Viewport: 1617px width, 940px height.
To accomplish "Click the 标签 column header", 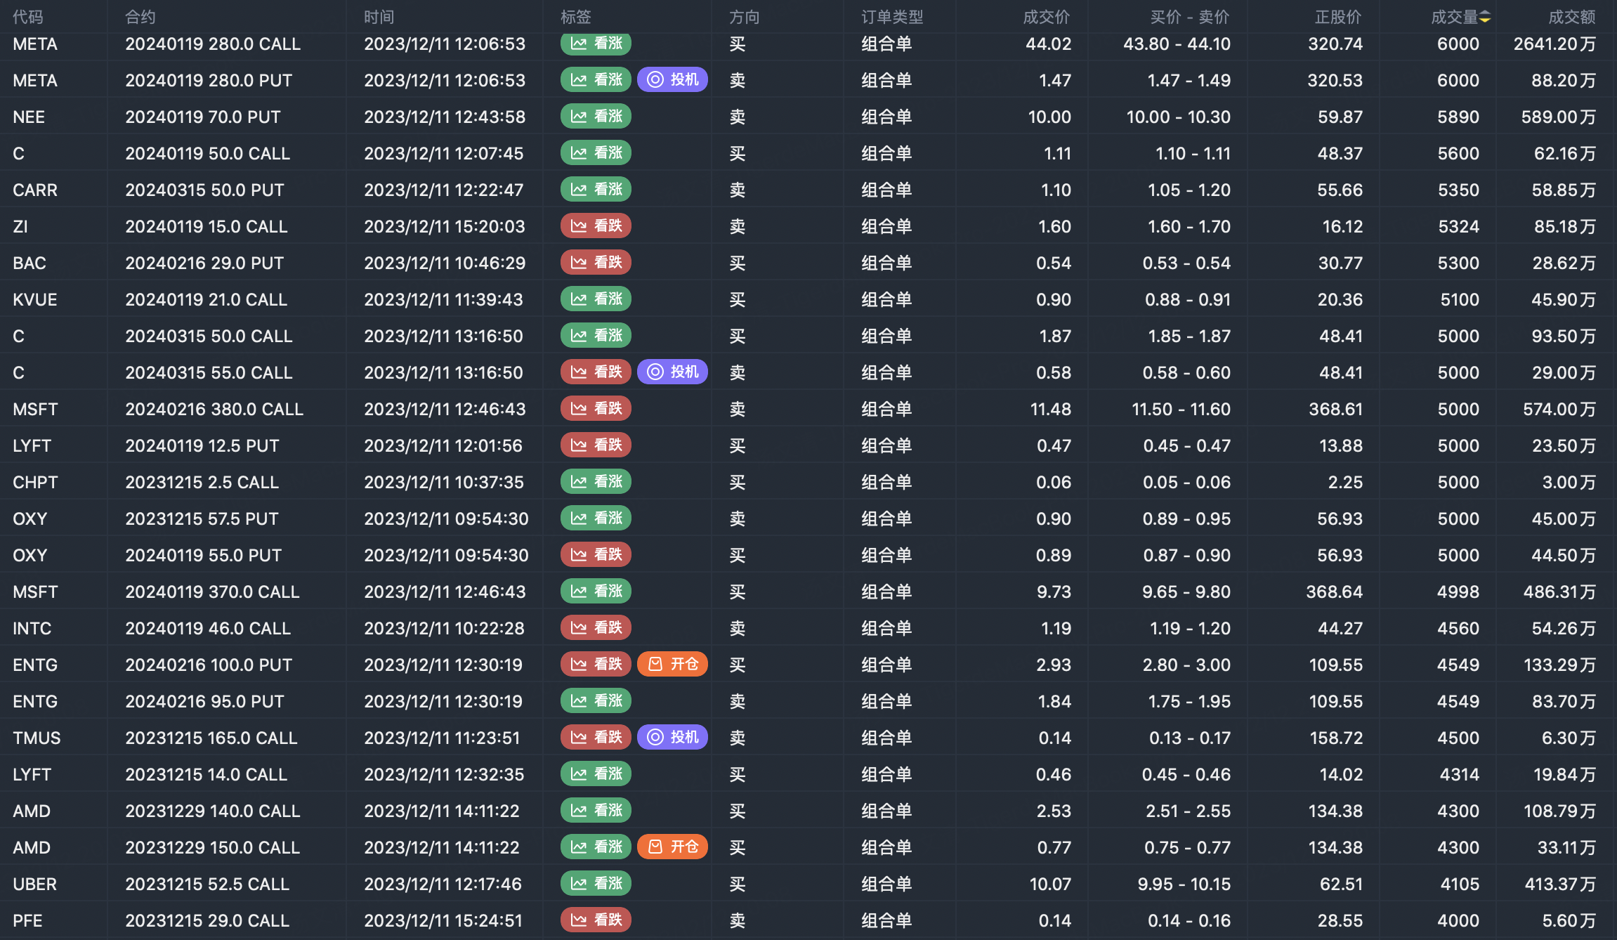I will click(x=575, y=17).
